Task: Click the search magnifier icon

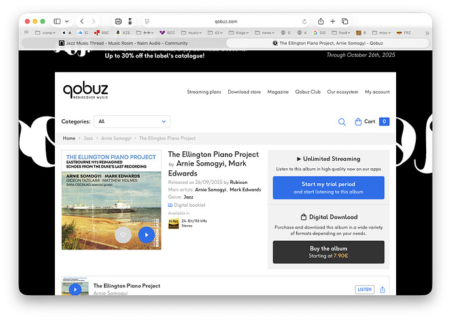Action: (x=342, y=122)
